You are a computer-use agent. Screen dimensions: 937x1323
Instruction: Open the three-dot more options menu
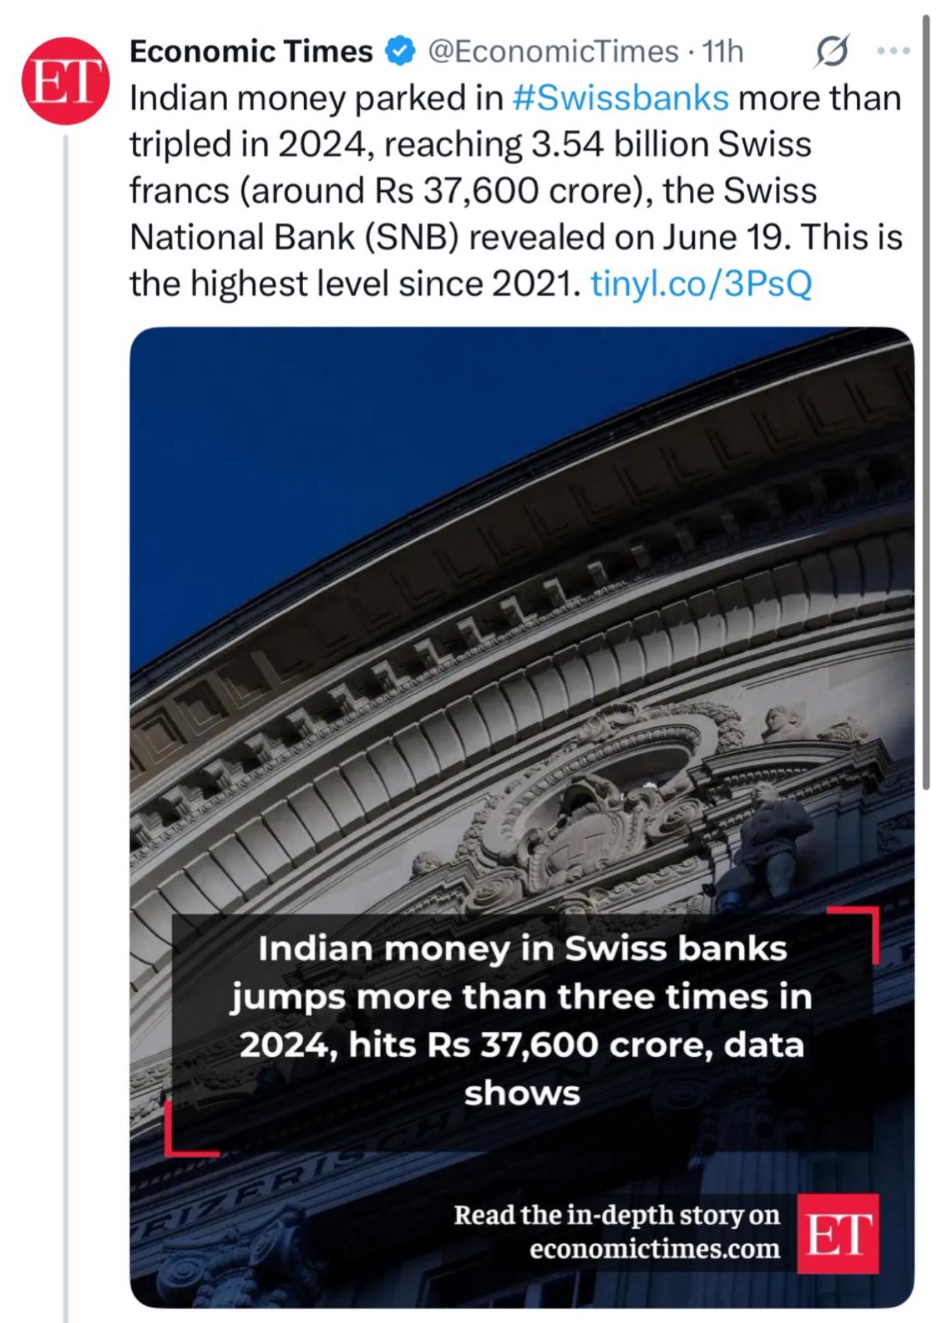click(x=893, y=51)
